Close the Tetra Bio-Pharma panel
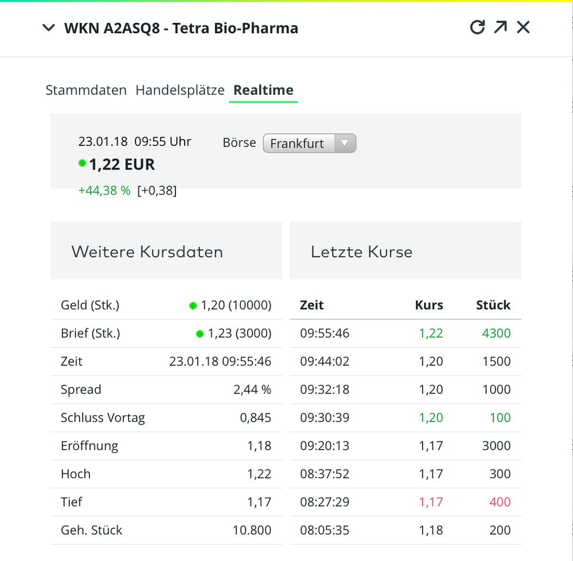The width and height of the screenshot is (573, 561). 523,27
